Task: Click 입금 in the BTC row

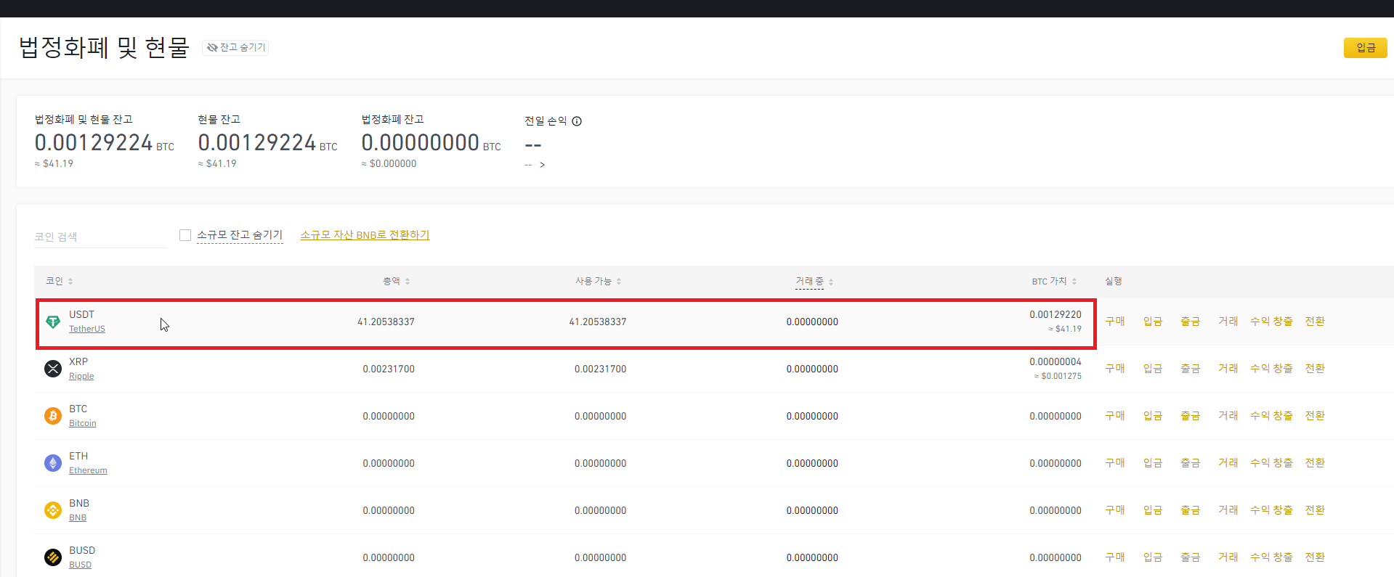Action: pos(1153,416)
